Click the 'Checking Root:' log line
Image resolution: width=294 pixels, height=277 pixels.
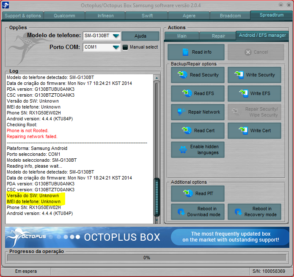click(22, 125)
